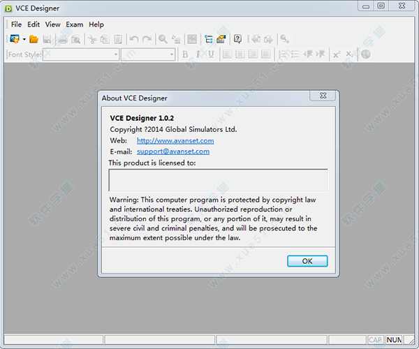Click the next question arrow icon
This screenshot has height=349, width=419.
pos(268,39)
